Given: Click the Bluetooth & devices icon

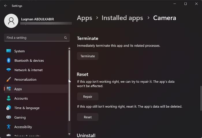Looking at the screenshot, I should click(9, 60).
